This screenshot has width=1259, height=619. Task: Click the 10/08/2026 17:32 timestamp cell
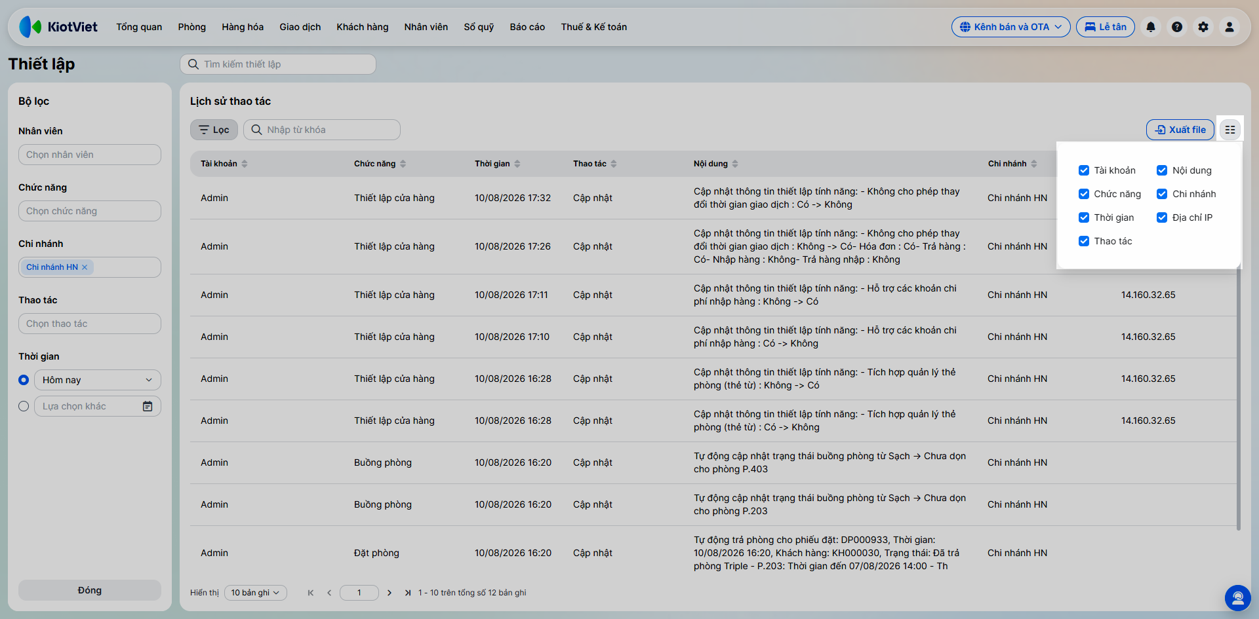pyautogui.click(x=513, y=198)
